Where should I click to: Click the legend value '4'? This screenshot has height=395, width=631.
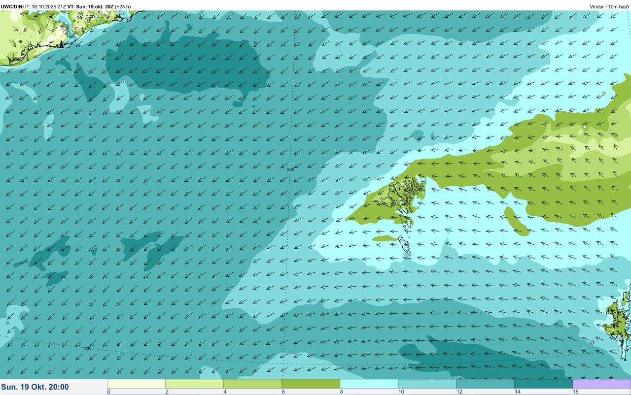click(x=225, y=392)
